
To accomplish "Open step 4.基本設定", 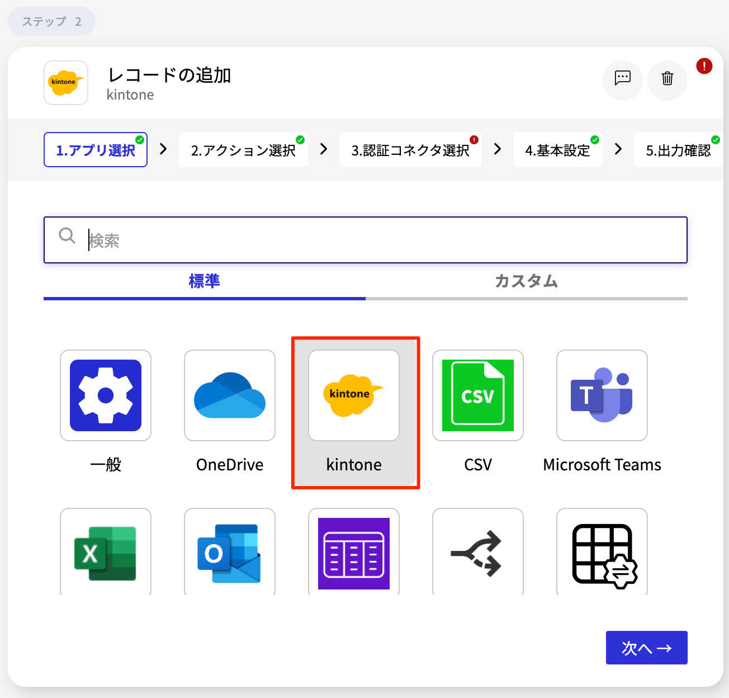I will click(x=557, y=150).
